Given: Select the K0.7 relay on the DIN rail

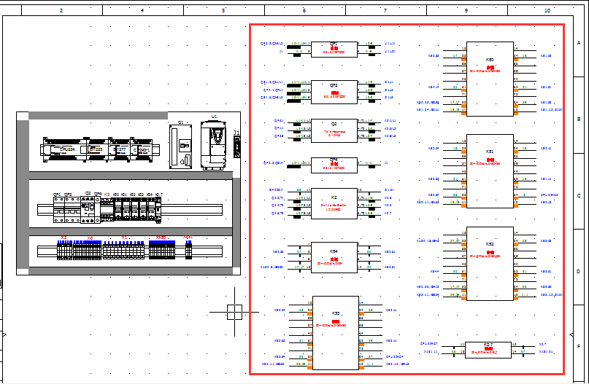Looking at the screenshot, I should [x=158, y=210].
